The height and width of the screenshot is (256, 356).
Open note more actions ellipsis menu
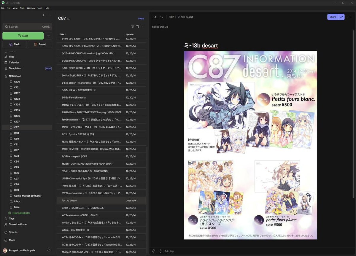pyautogui.click(x=349, y=17)
